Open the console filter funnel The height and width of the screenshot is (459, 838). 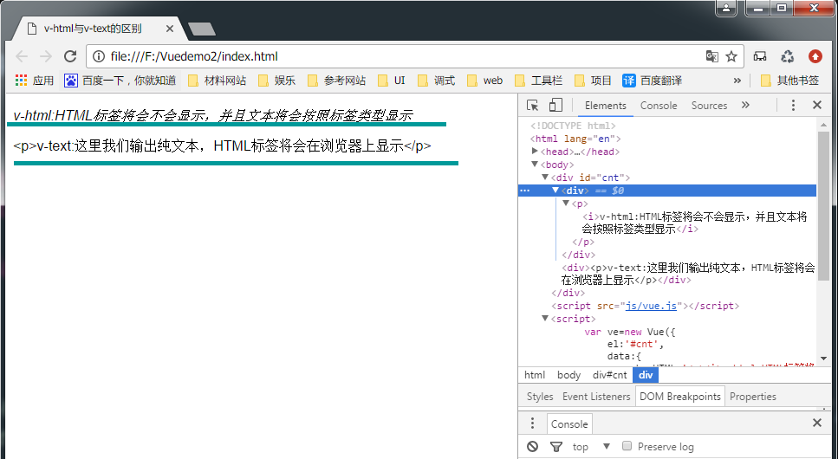(556, 447)
